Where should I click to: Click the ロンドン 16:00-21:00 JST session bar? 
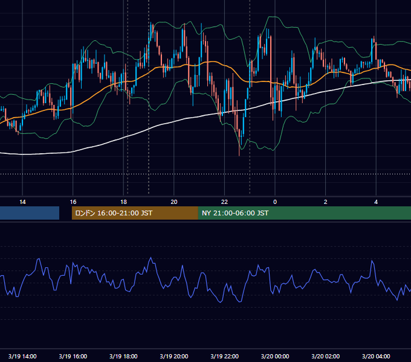pyautogui.click(x=135, y=213)
